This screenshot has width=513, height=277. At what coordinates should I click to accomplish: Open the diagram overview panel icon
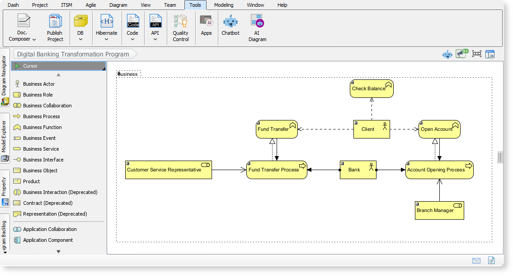[491, 54]
